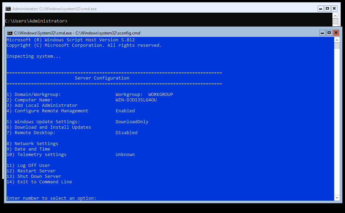
Task: Click the sconfig.cmd window title bar text
Action: [x=77, y=33]
